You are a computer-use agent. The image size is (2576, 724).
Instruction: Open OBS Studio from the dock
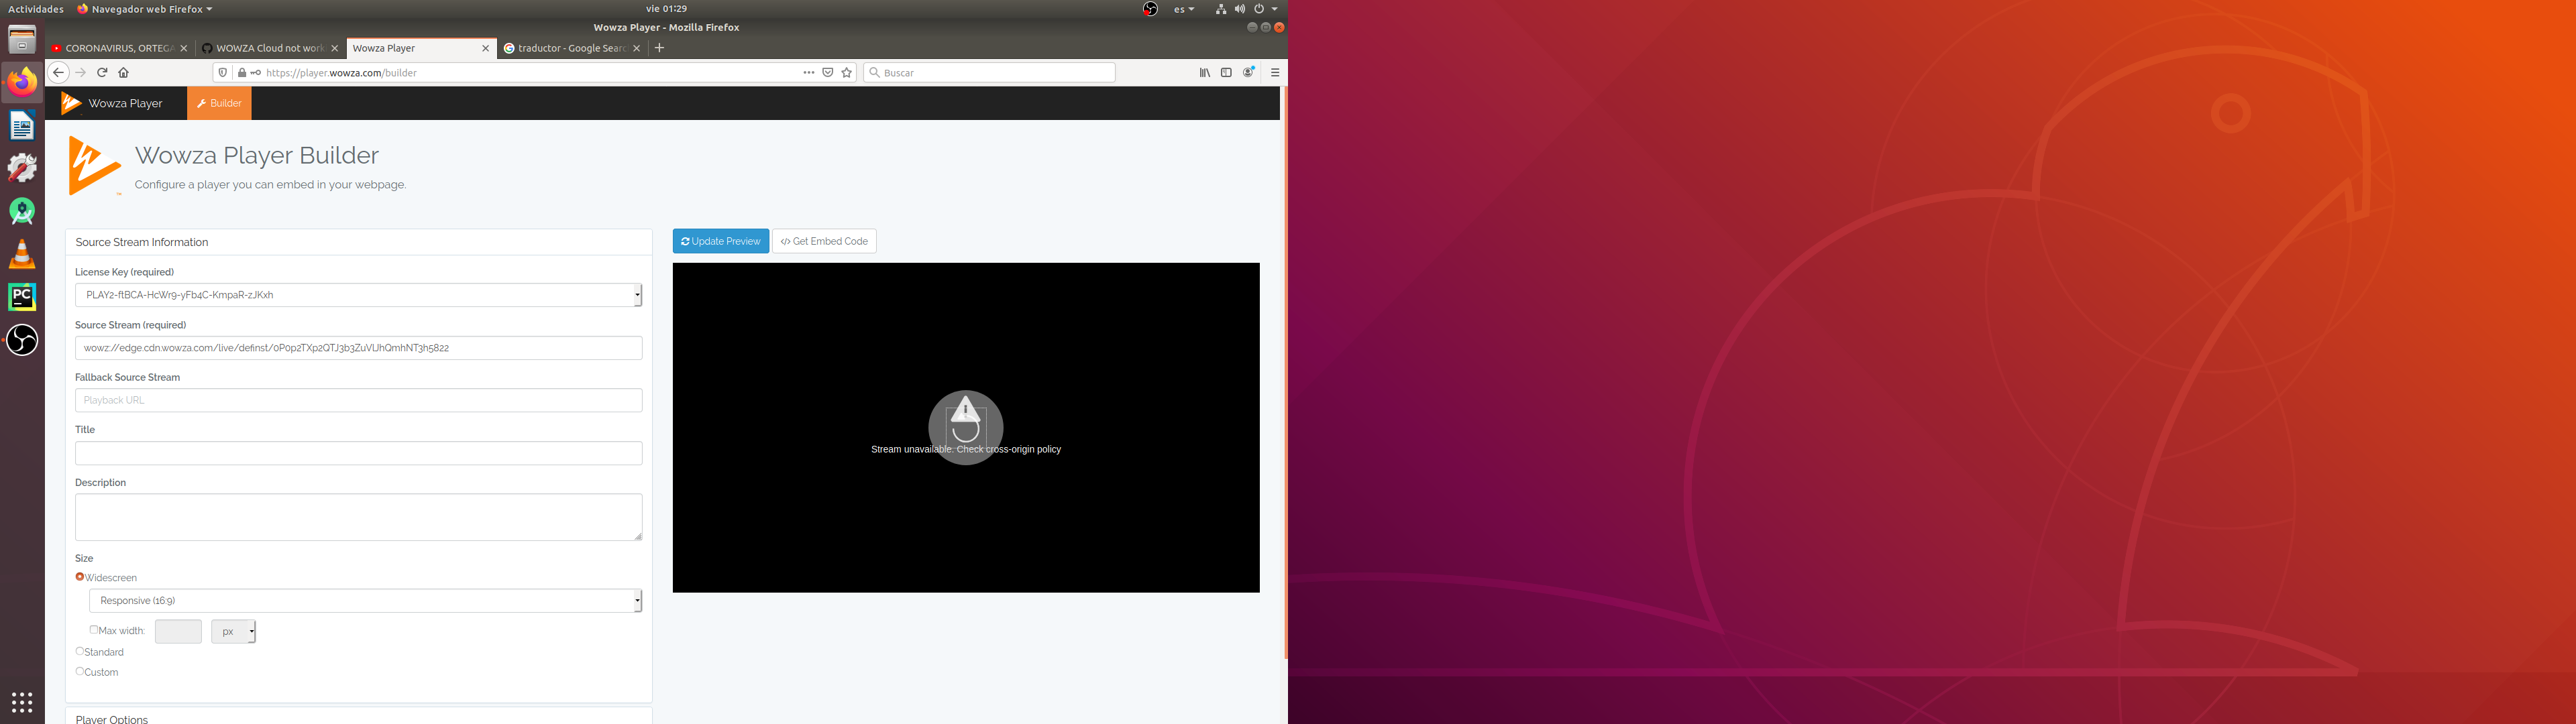pos(22,340)
